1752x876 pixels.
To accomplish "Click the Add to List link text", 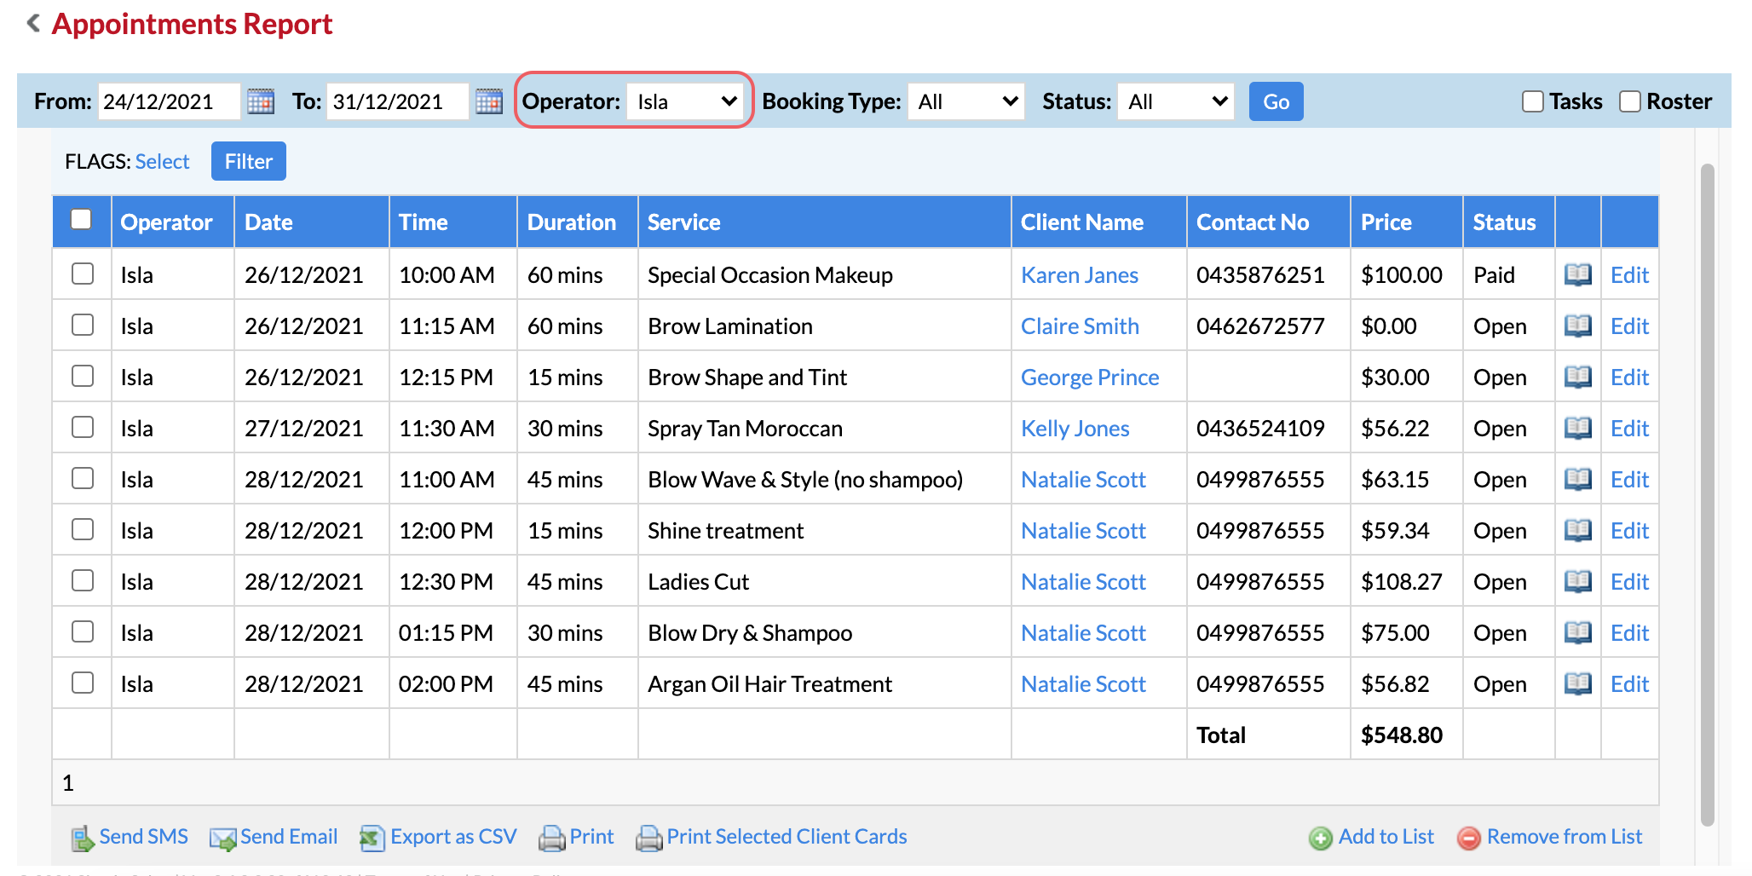I will coord(1386,836).
